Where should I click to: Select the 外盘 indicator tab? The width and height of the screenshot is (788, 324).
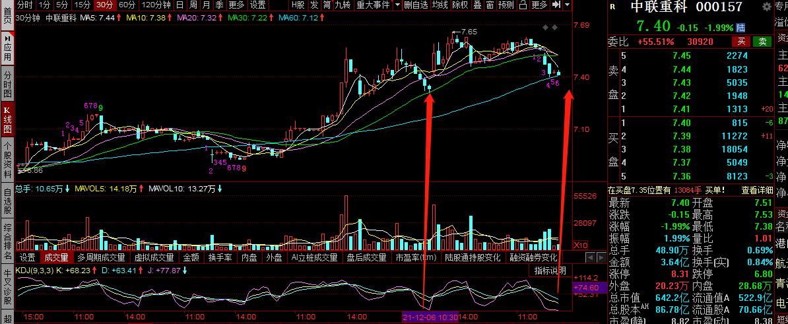(275, 258)
